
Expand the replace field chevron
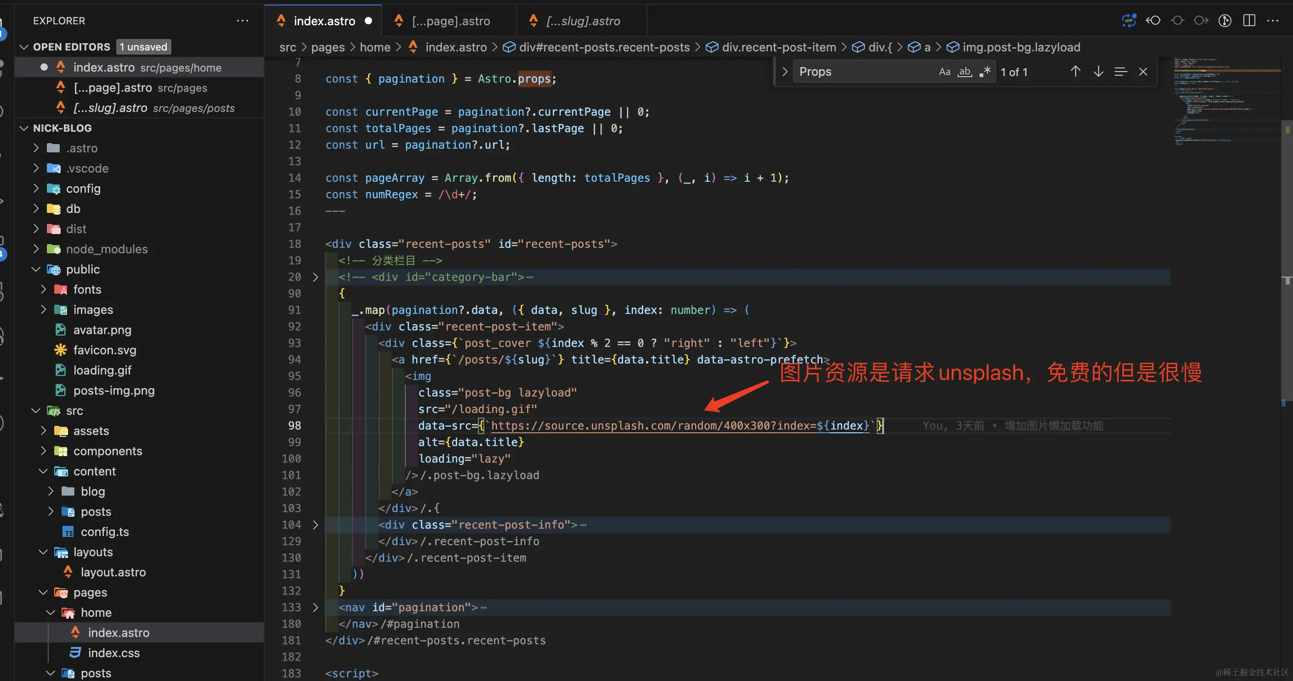[785, 72]
